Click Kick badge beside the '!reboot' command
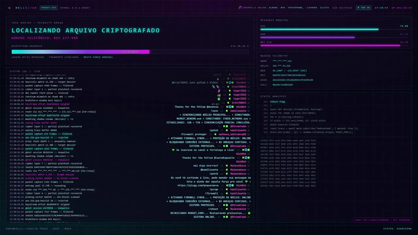This screenshot has height=235, width=418. (x=227, y=209)
